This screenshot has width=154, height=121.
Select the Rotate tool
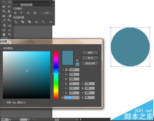point(4,2)
